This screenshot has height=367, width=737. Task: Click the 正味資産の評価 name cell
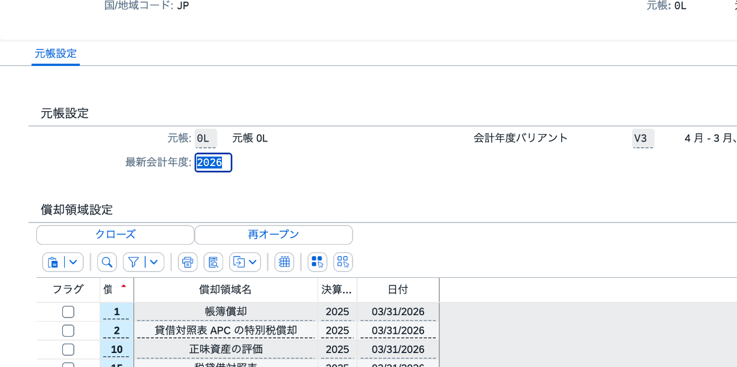pyautogui.click(x=226, y=350)
